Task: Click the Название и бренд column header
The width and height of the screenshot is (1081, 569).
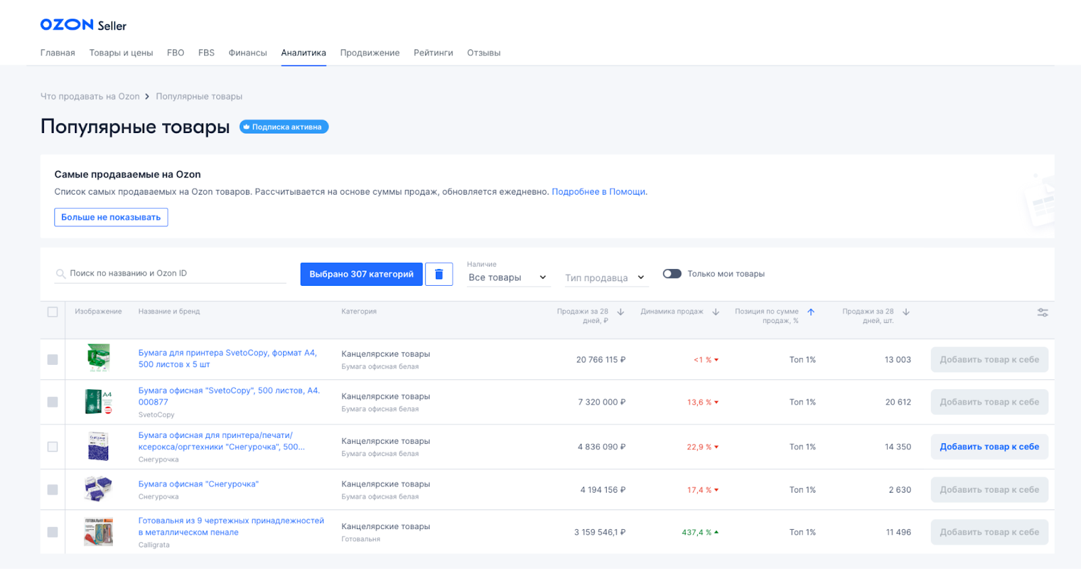Action: pyautogui.click(x=169, y=312)
